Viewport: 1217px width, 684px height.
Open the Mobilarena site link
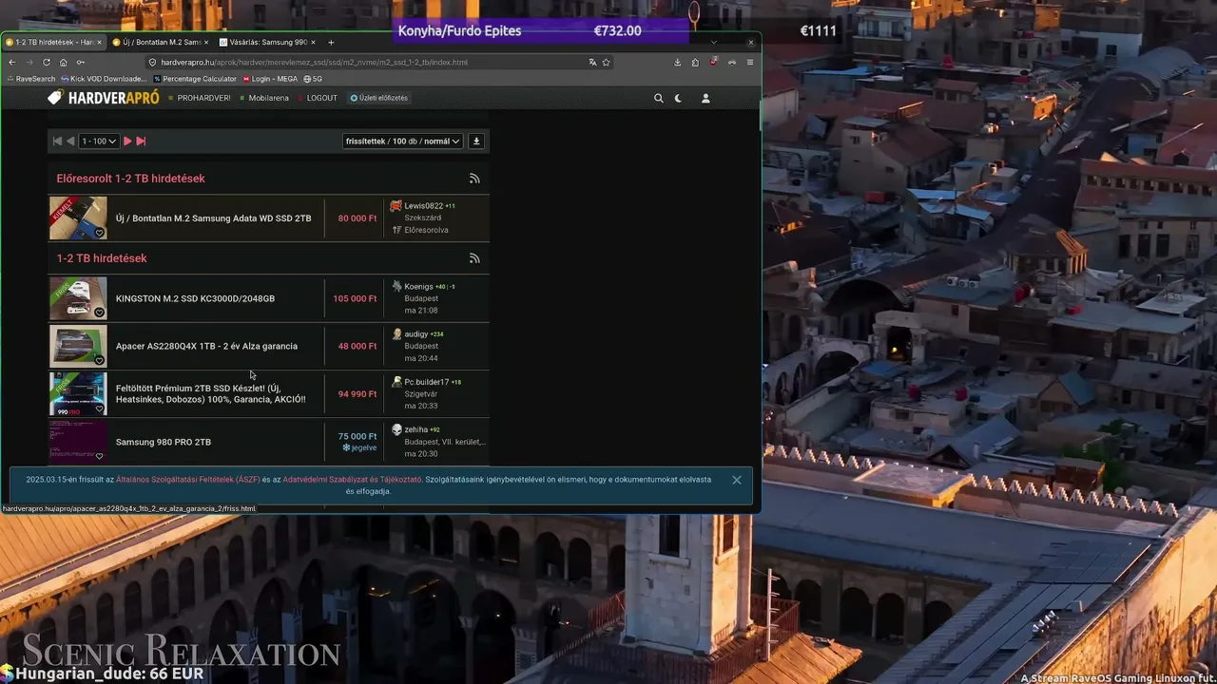coord(264,98)
